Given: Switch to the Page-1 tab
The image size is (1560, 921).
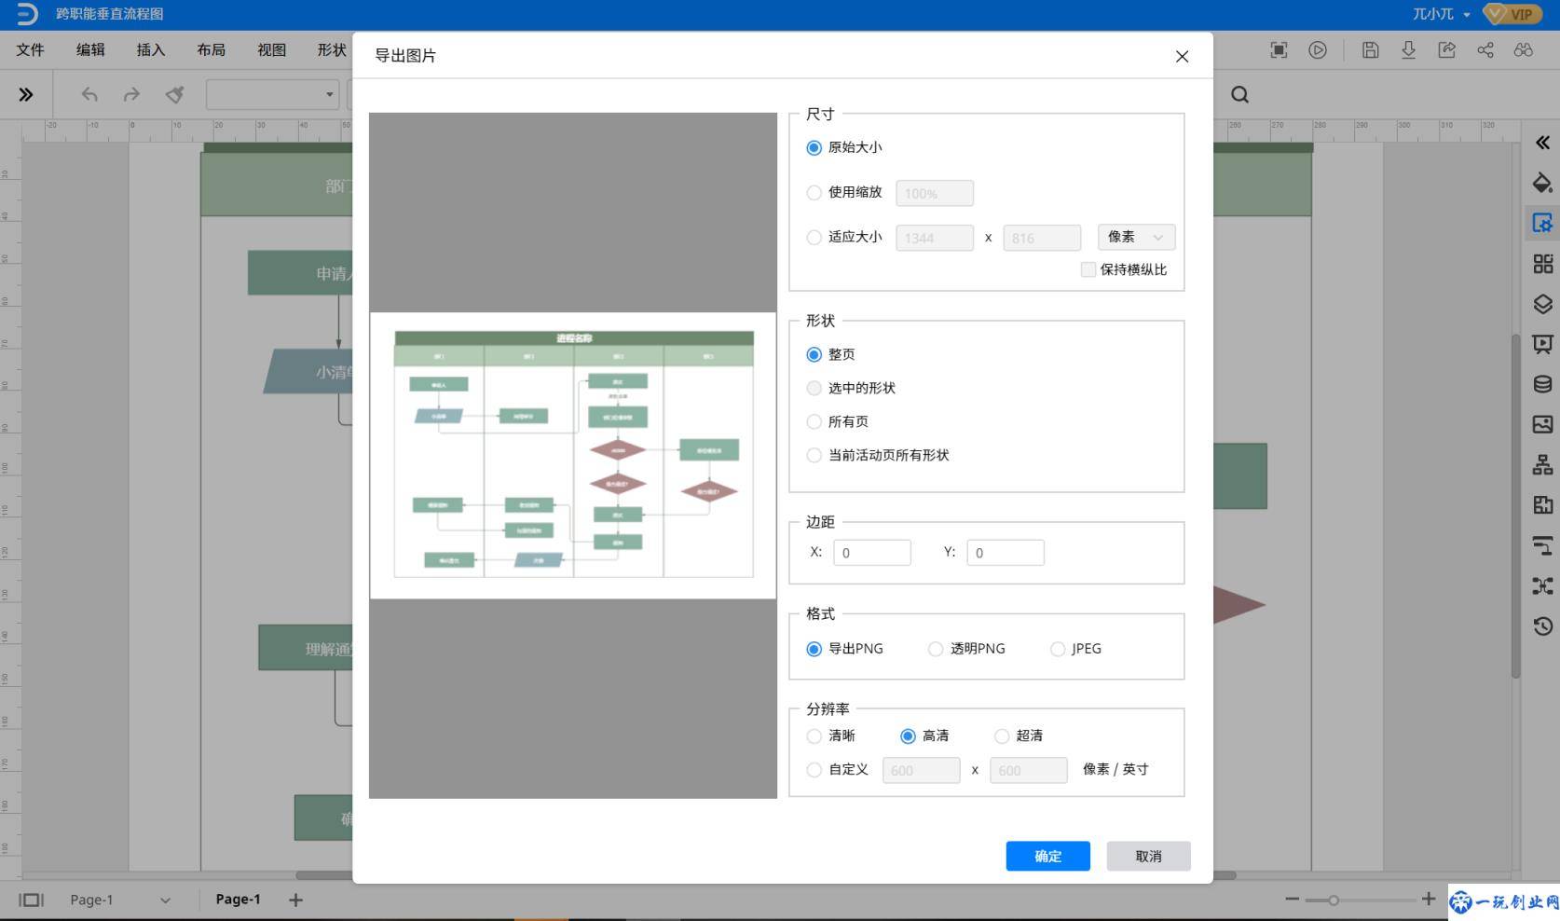Looking at the screenshot, I should pos(238,900).
